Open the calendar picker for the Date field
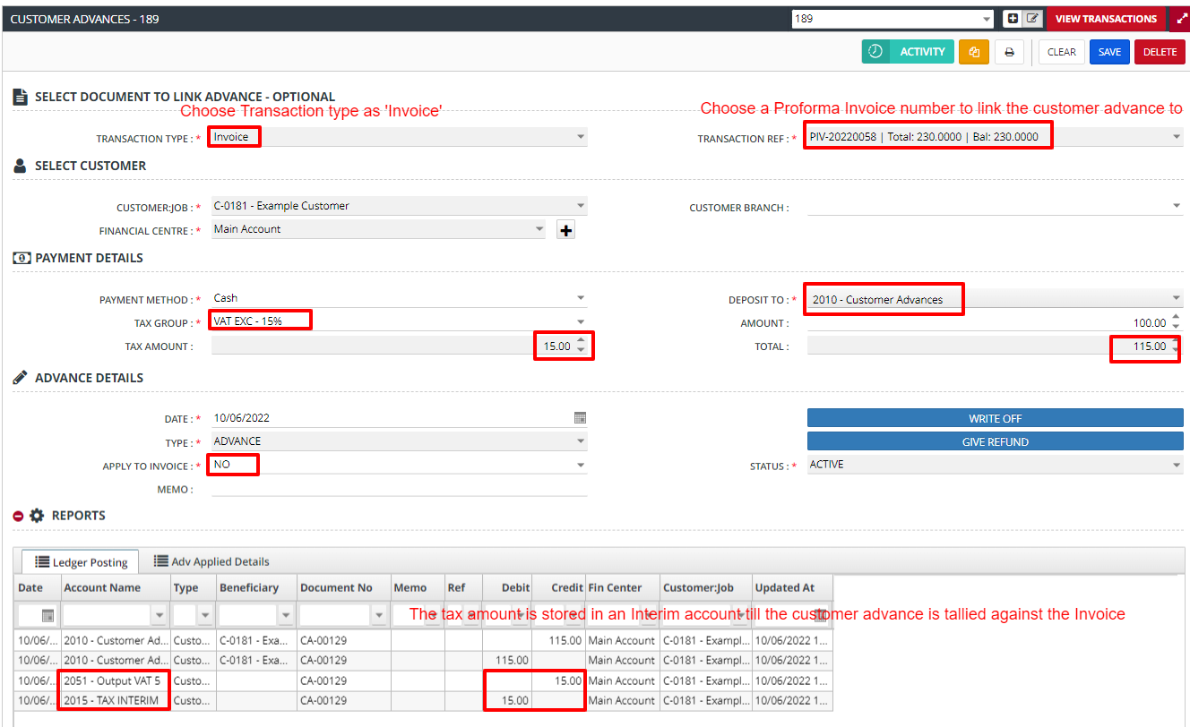This screenshot has width=1190, height=727. point(580,418)
